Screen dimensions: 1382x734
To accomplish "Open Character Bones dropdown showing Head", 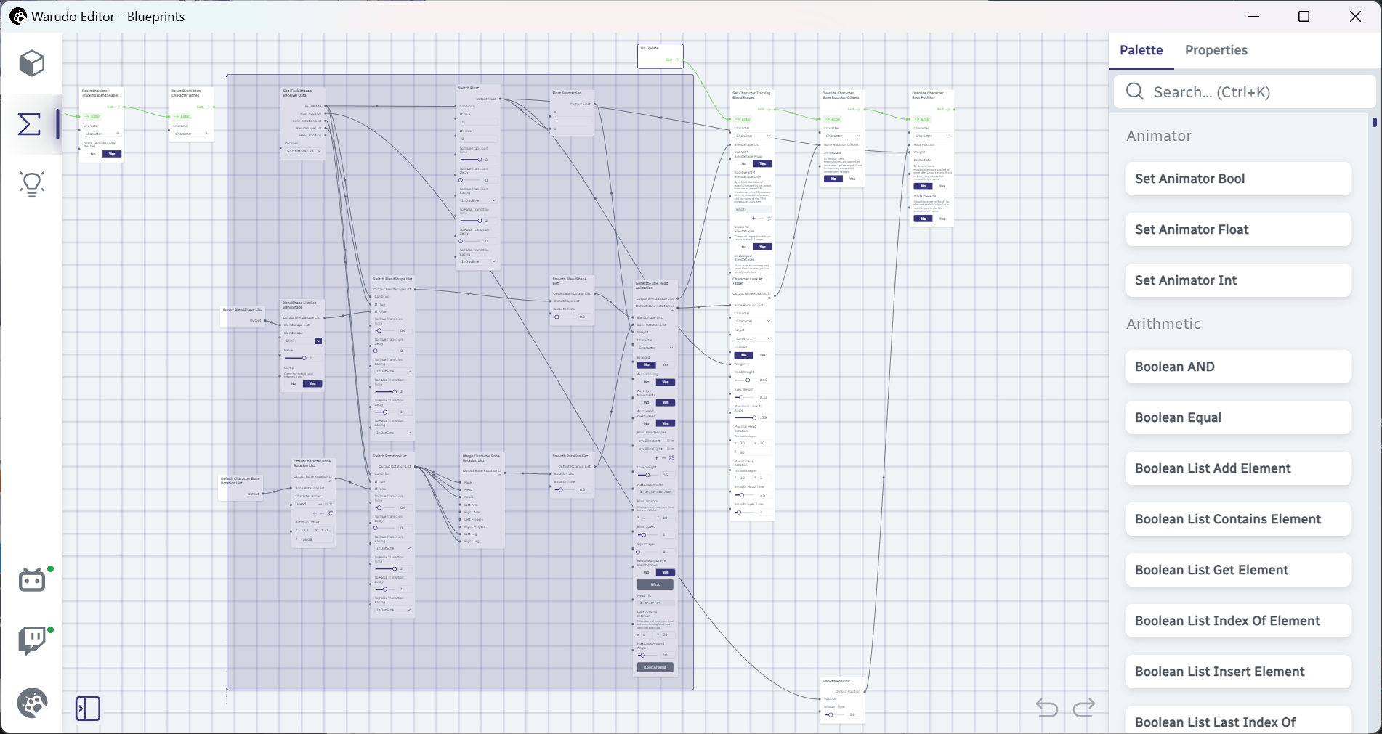I will [309, 504].
